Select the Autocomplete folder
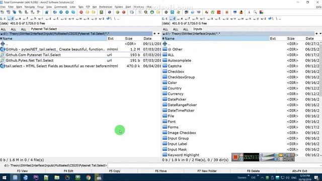 pyautogui.click(x=179, y=60)
